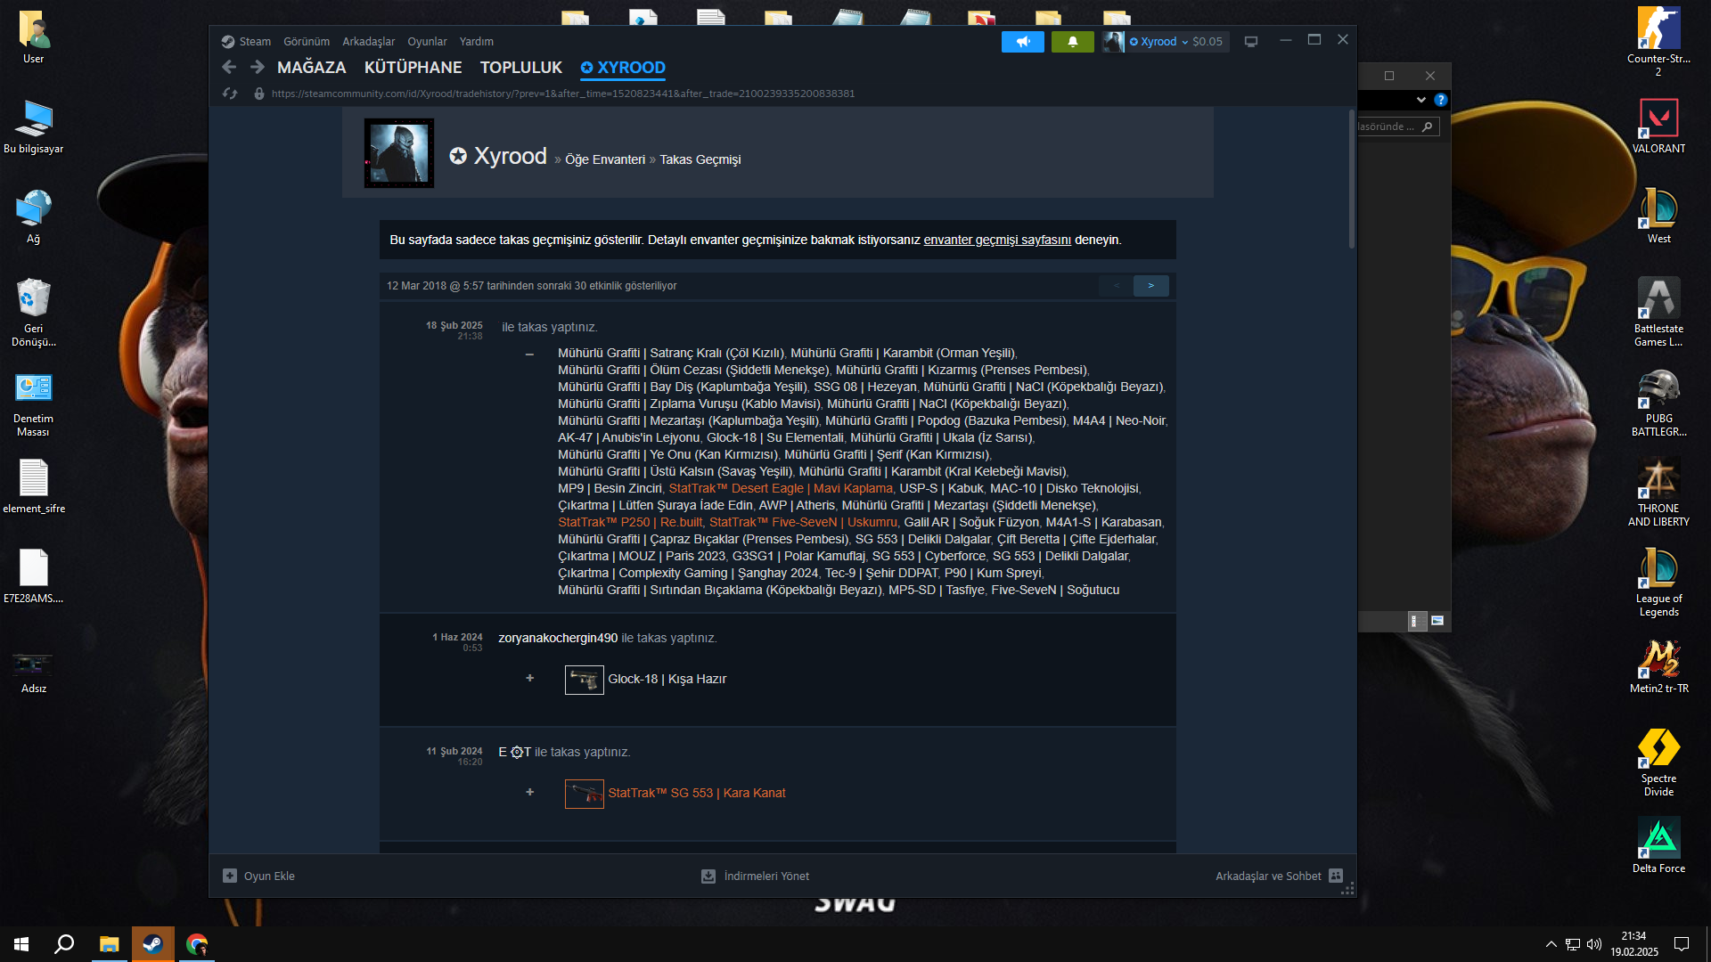Click the Steam announcements megaphone icon
Viewport: 1711px width, 962px height.
[x=1022, y=42]
